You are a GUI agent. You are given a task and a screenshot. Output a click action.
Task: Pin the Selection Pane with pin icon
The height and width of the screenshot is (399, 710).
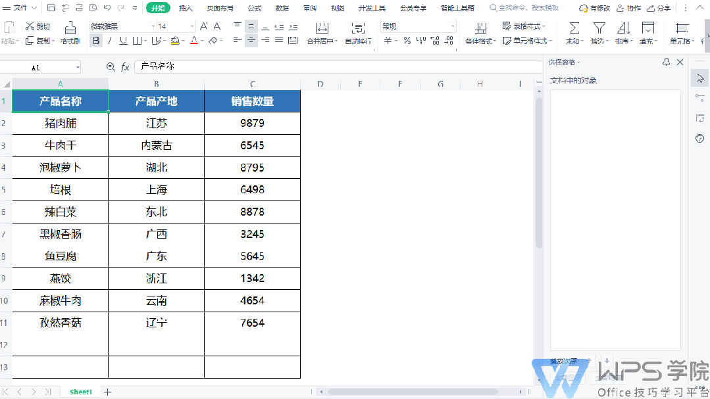point(666,62)
